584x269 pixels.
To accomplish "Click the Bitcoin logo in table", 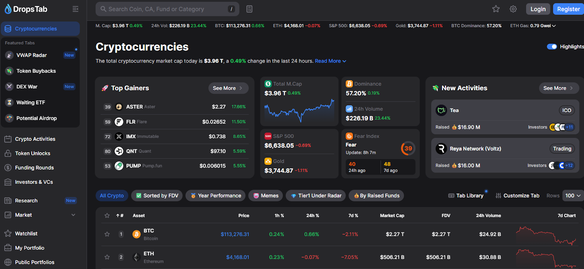I will (x=137, y=234).
